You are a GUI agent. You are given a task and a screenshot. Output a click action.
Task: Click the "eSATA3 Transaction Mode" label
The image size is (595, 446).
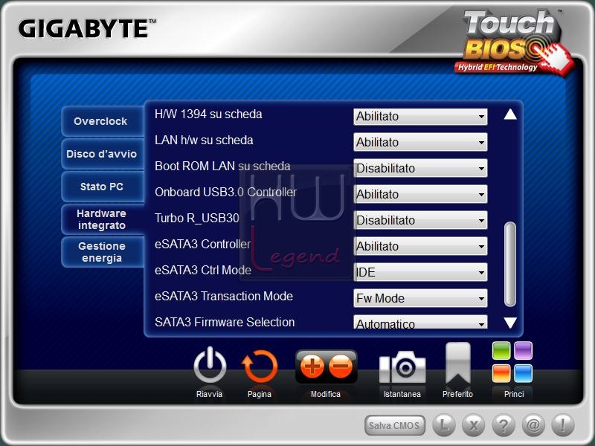point(224,296)
